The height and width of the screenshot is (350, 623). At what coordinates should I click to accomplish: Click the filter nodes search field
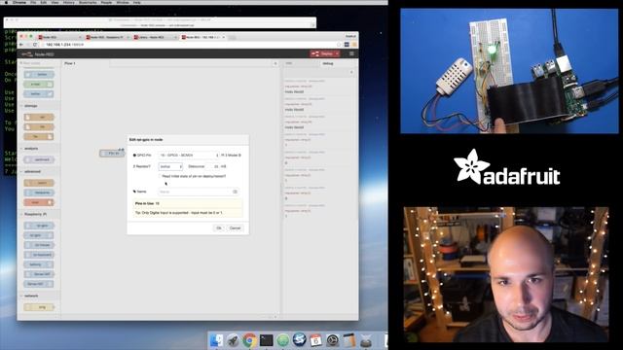pyautogui.click(x=39, y=63)
